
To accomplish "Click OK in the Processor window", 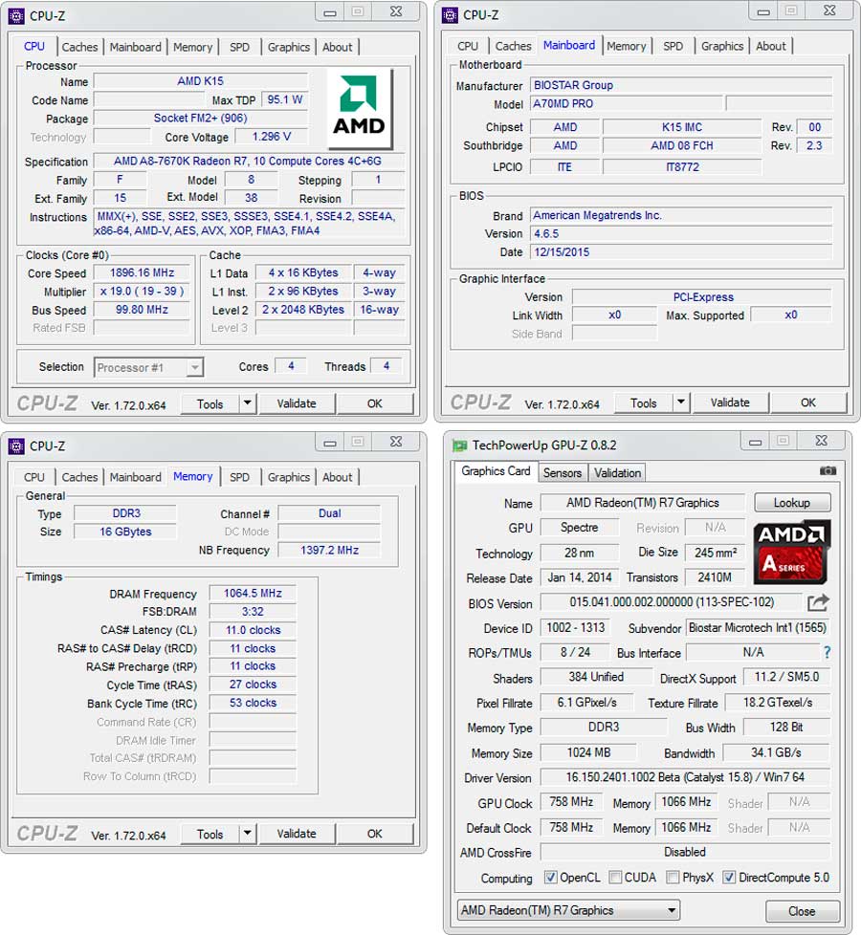I will 375,403.
